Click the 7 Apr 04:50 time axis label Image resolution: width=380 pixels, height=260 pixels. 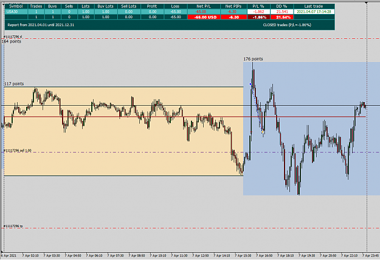tap(73, 256)
